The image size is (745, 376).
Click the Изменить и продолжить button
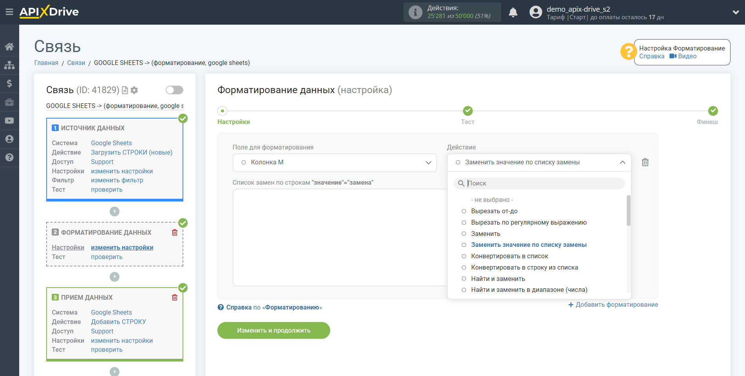(x=274, y=331)
